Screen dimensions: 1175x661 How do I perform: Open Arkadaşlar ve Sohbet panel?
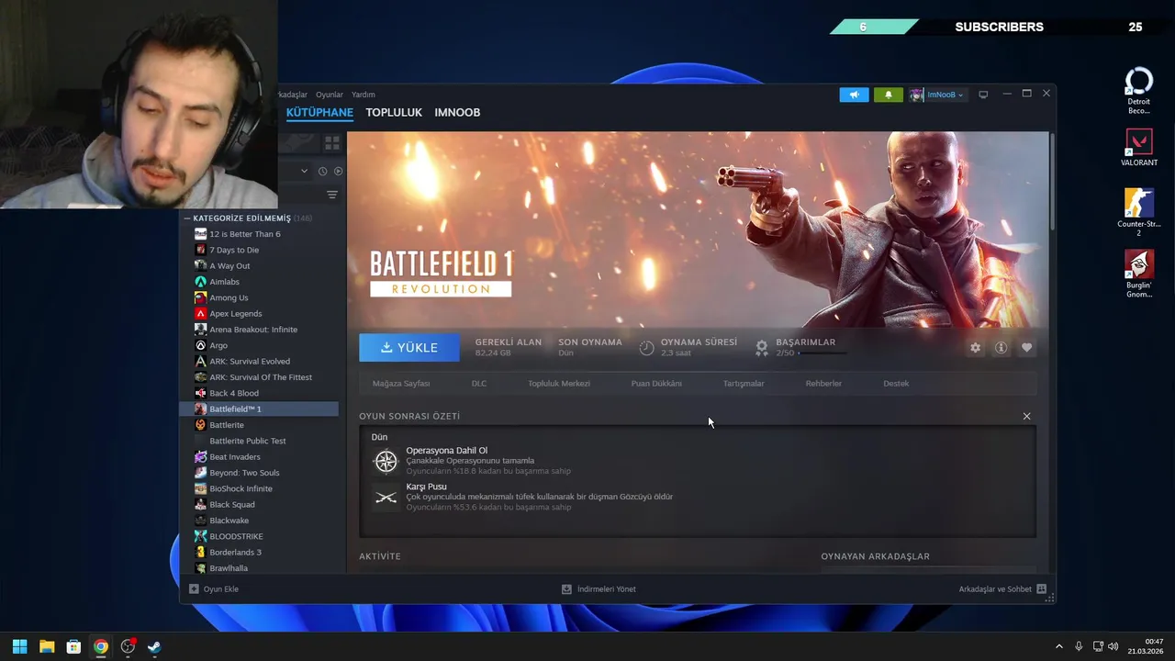tap(1002, 589)
